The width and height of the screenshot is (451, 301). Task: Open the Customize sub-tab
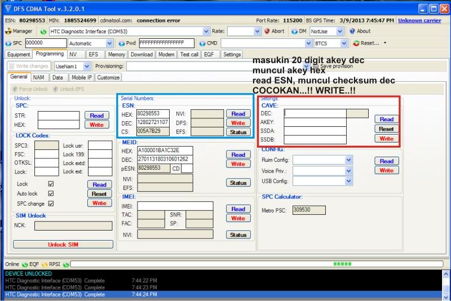(x=108, y=78)
